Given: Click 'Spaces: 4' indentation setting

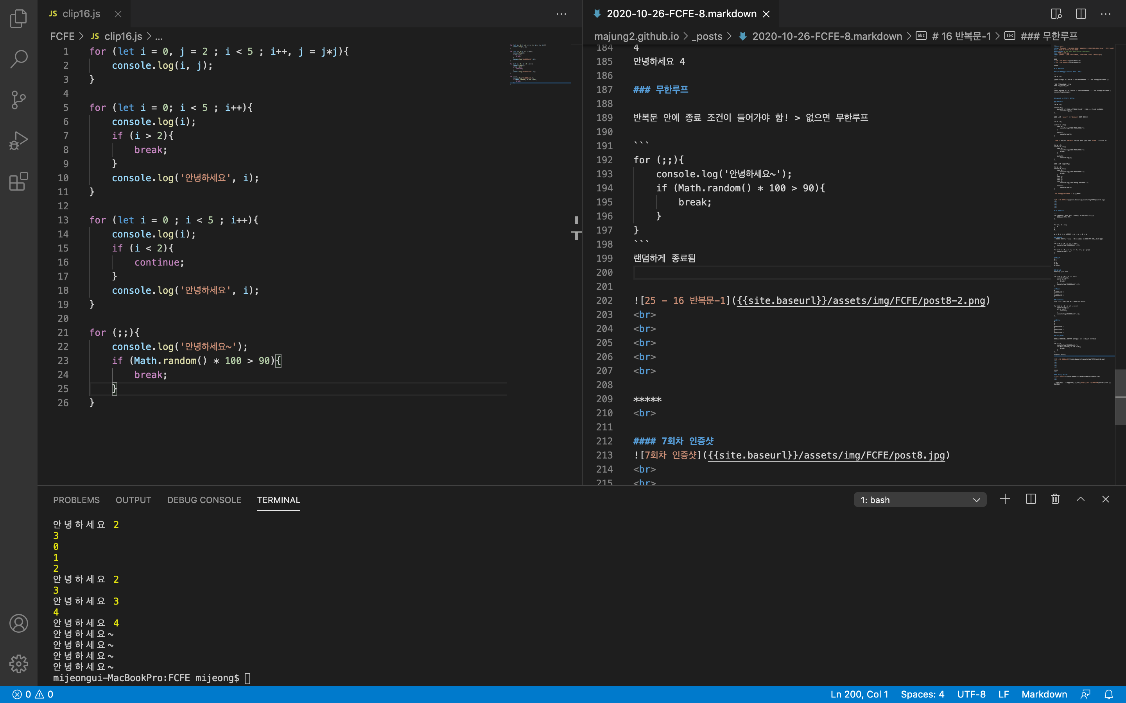Looking at the screenshot, I should tap(922, 694).
